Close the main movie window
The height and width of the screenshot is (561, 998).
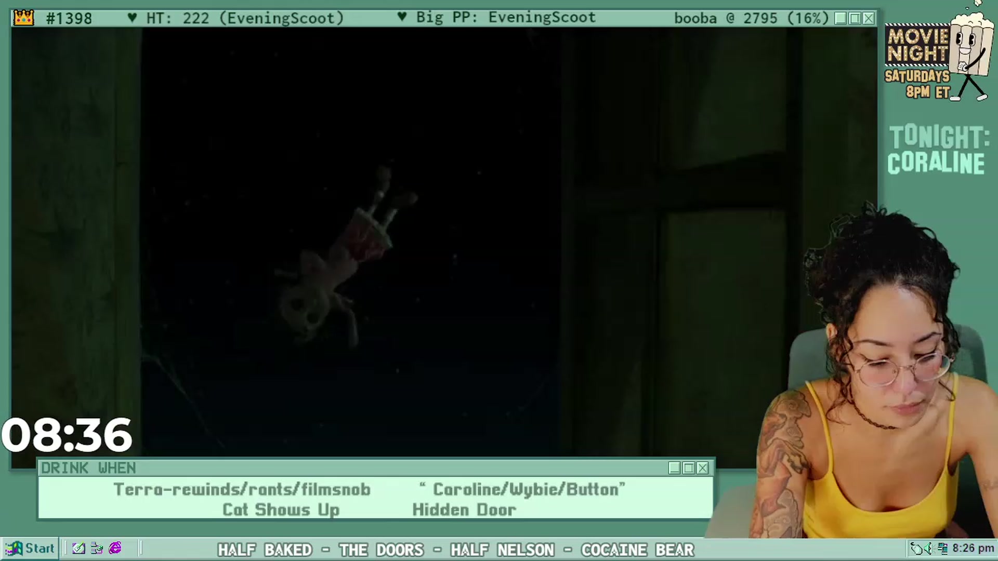[869, 18]
